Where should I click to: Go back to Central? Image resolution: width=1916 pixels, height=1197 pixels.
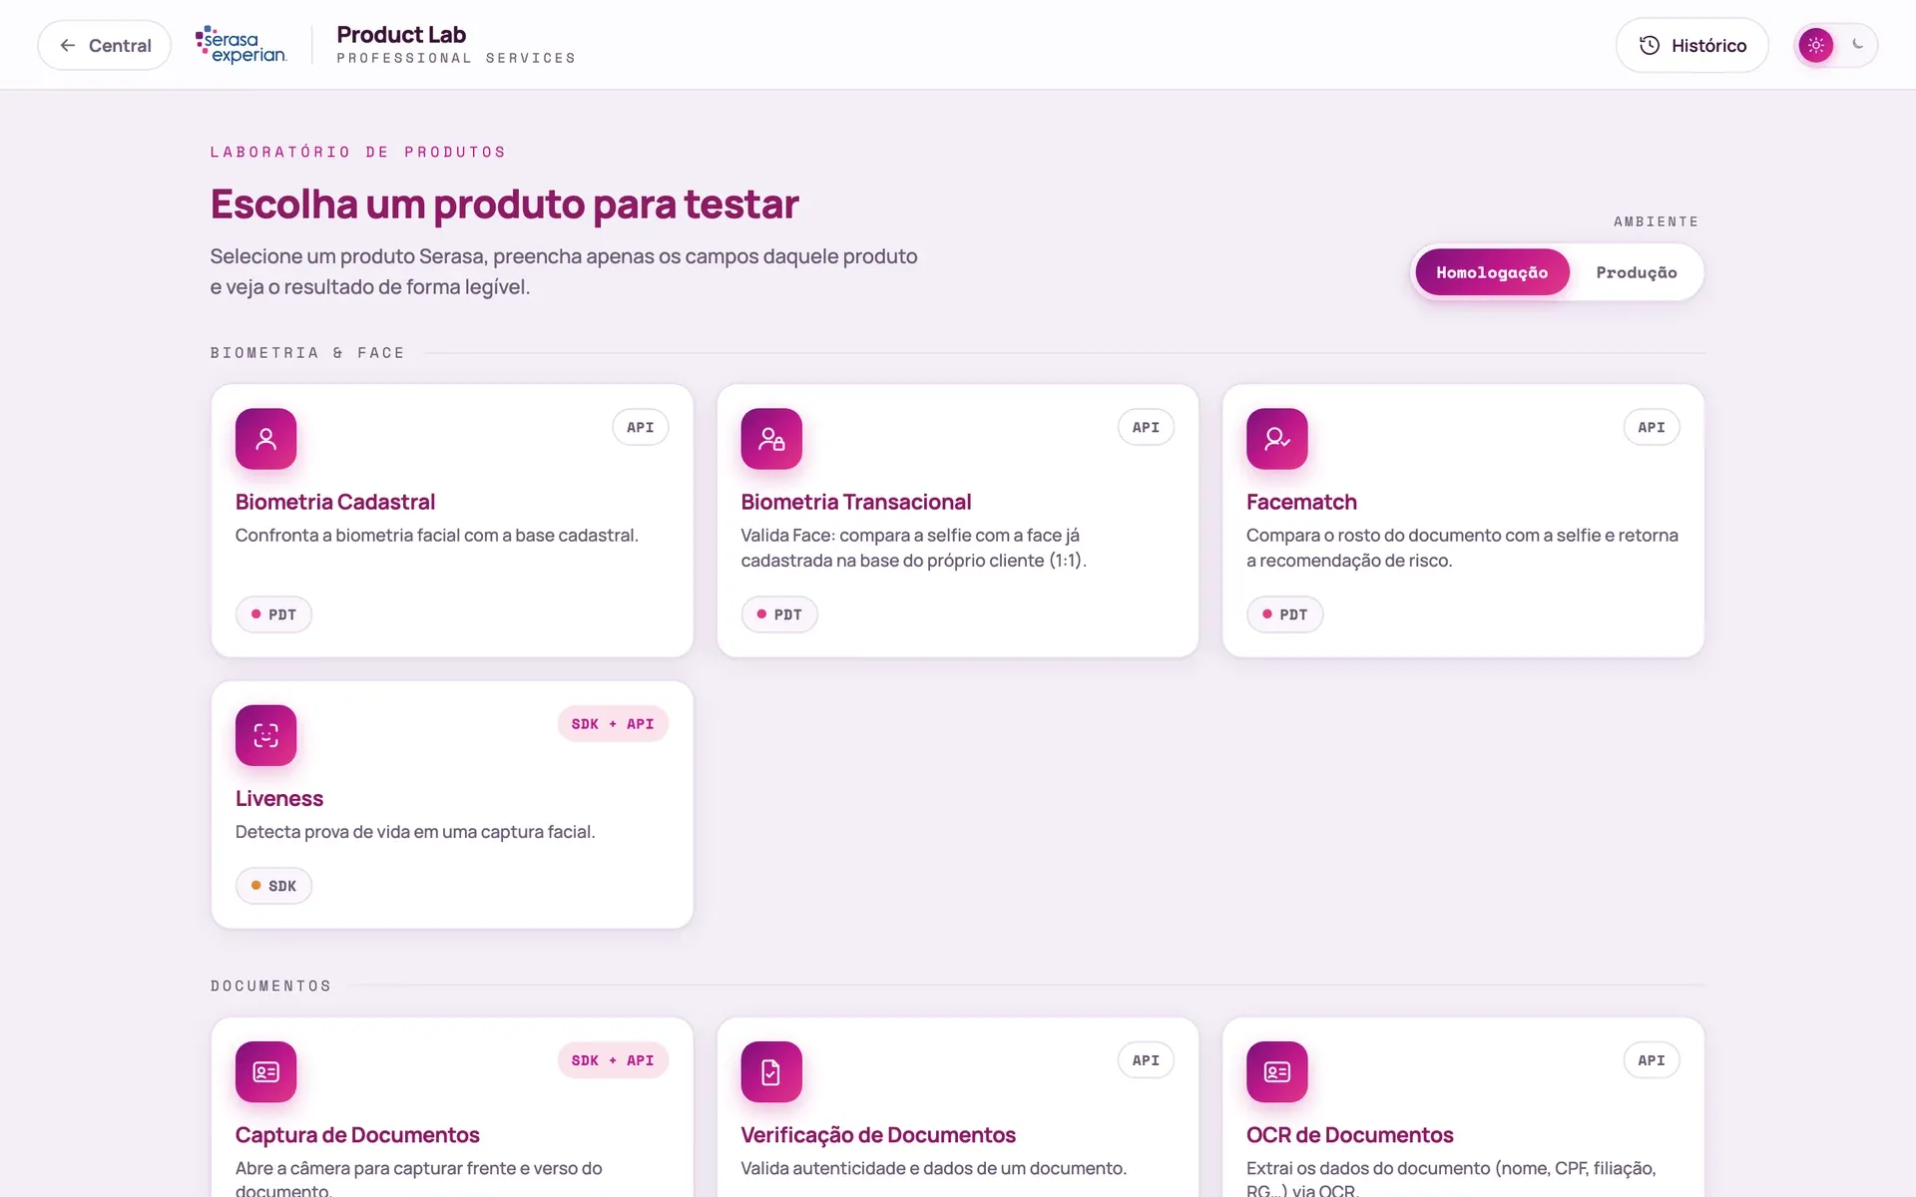point(105,45)
